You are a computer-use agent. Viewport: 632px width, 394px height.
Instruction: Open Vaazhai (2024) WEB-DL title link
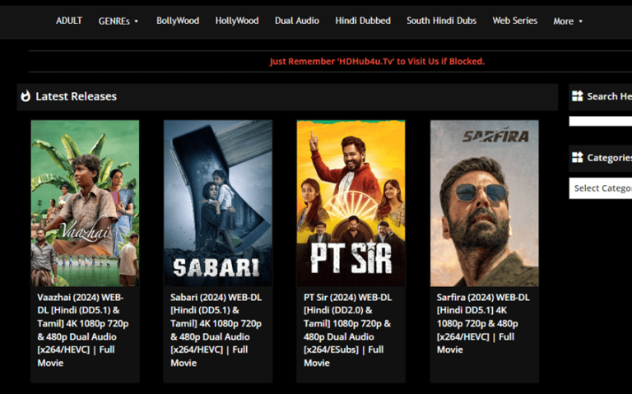[x=83, y=330]
